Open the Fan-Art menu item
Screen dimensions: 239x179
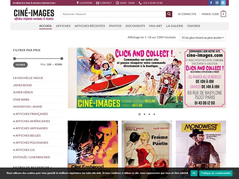pyautogui.click(x=155, y=26)
